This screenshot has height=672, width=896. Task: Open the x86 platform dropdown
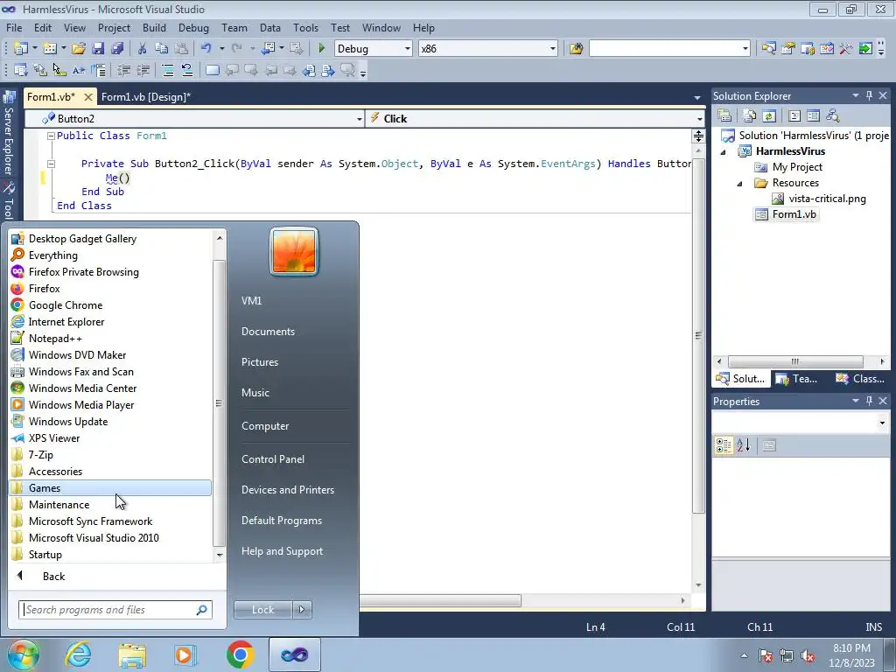point(553,49)
